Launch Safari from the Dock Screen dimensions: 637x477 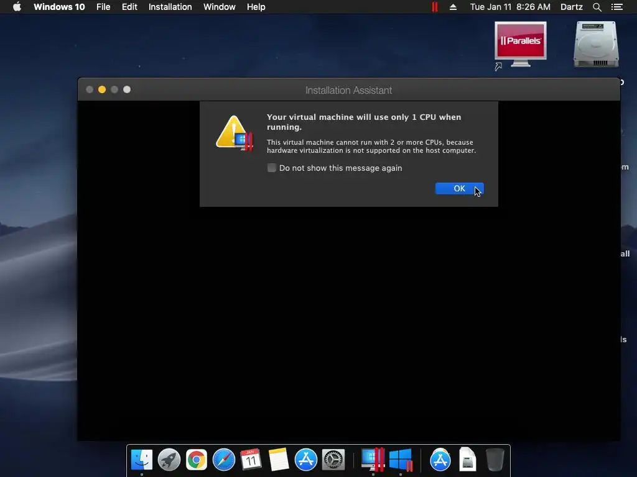click(x=224, y=460)
